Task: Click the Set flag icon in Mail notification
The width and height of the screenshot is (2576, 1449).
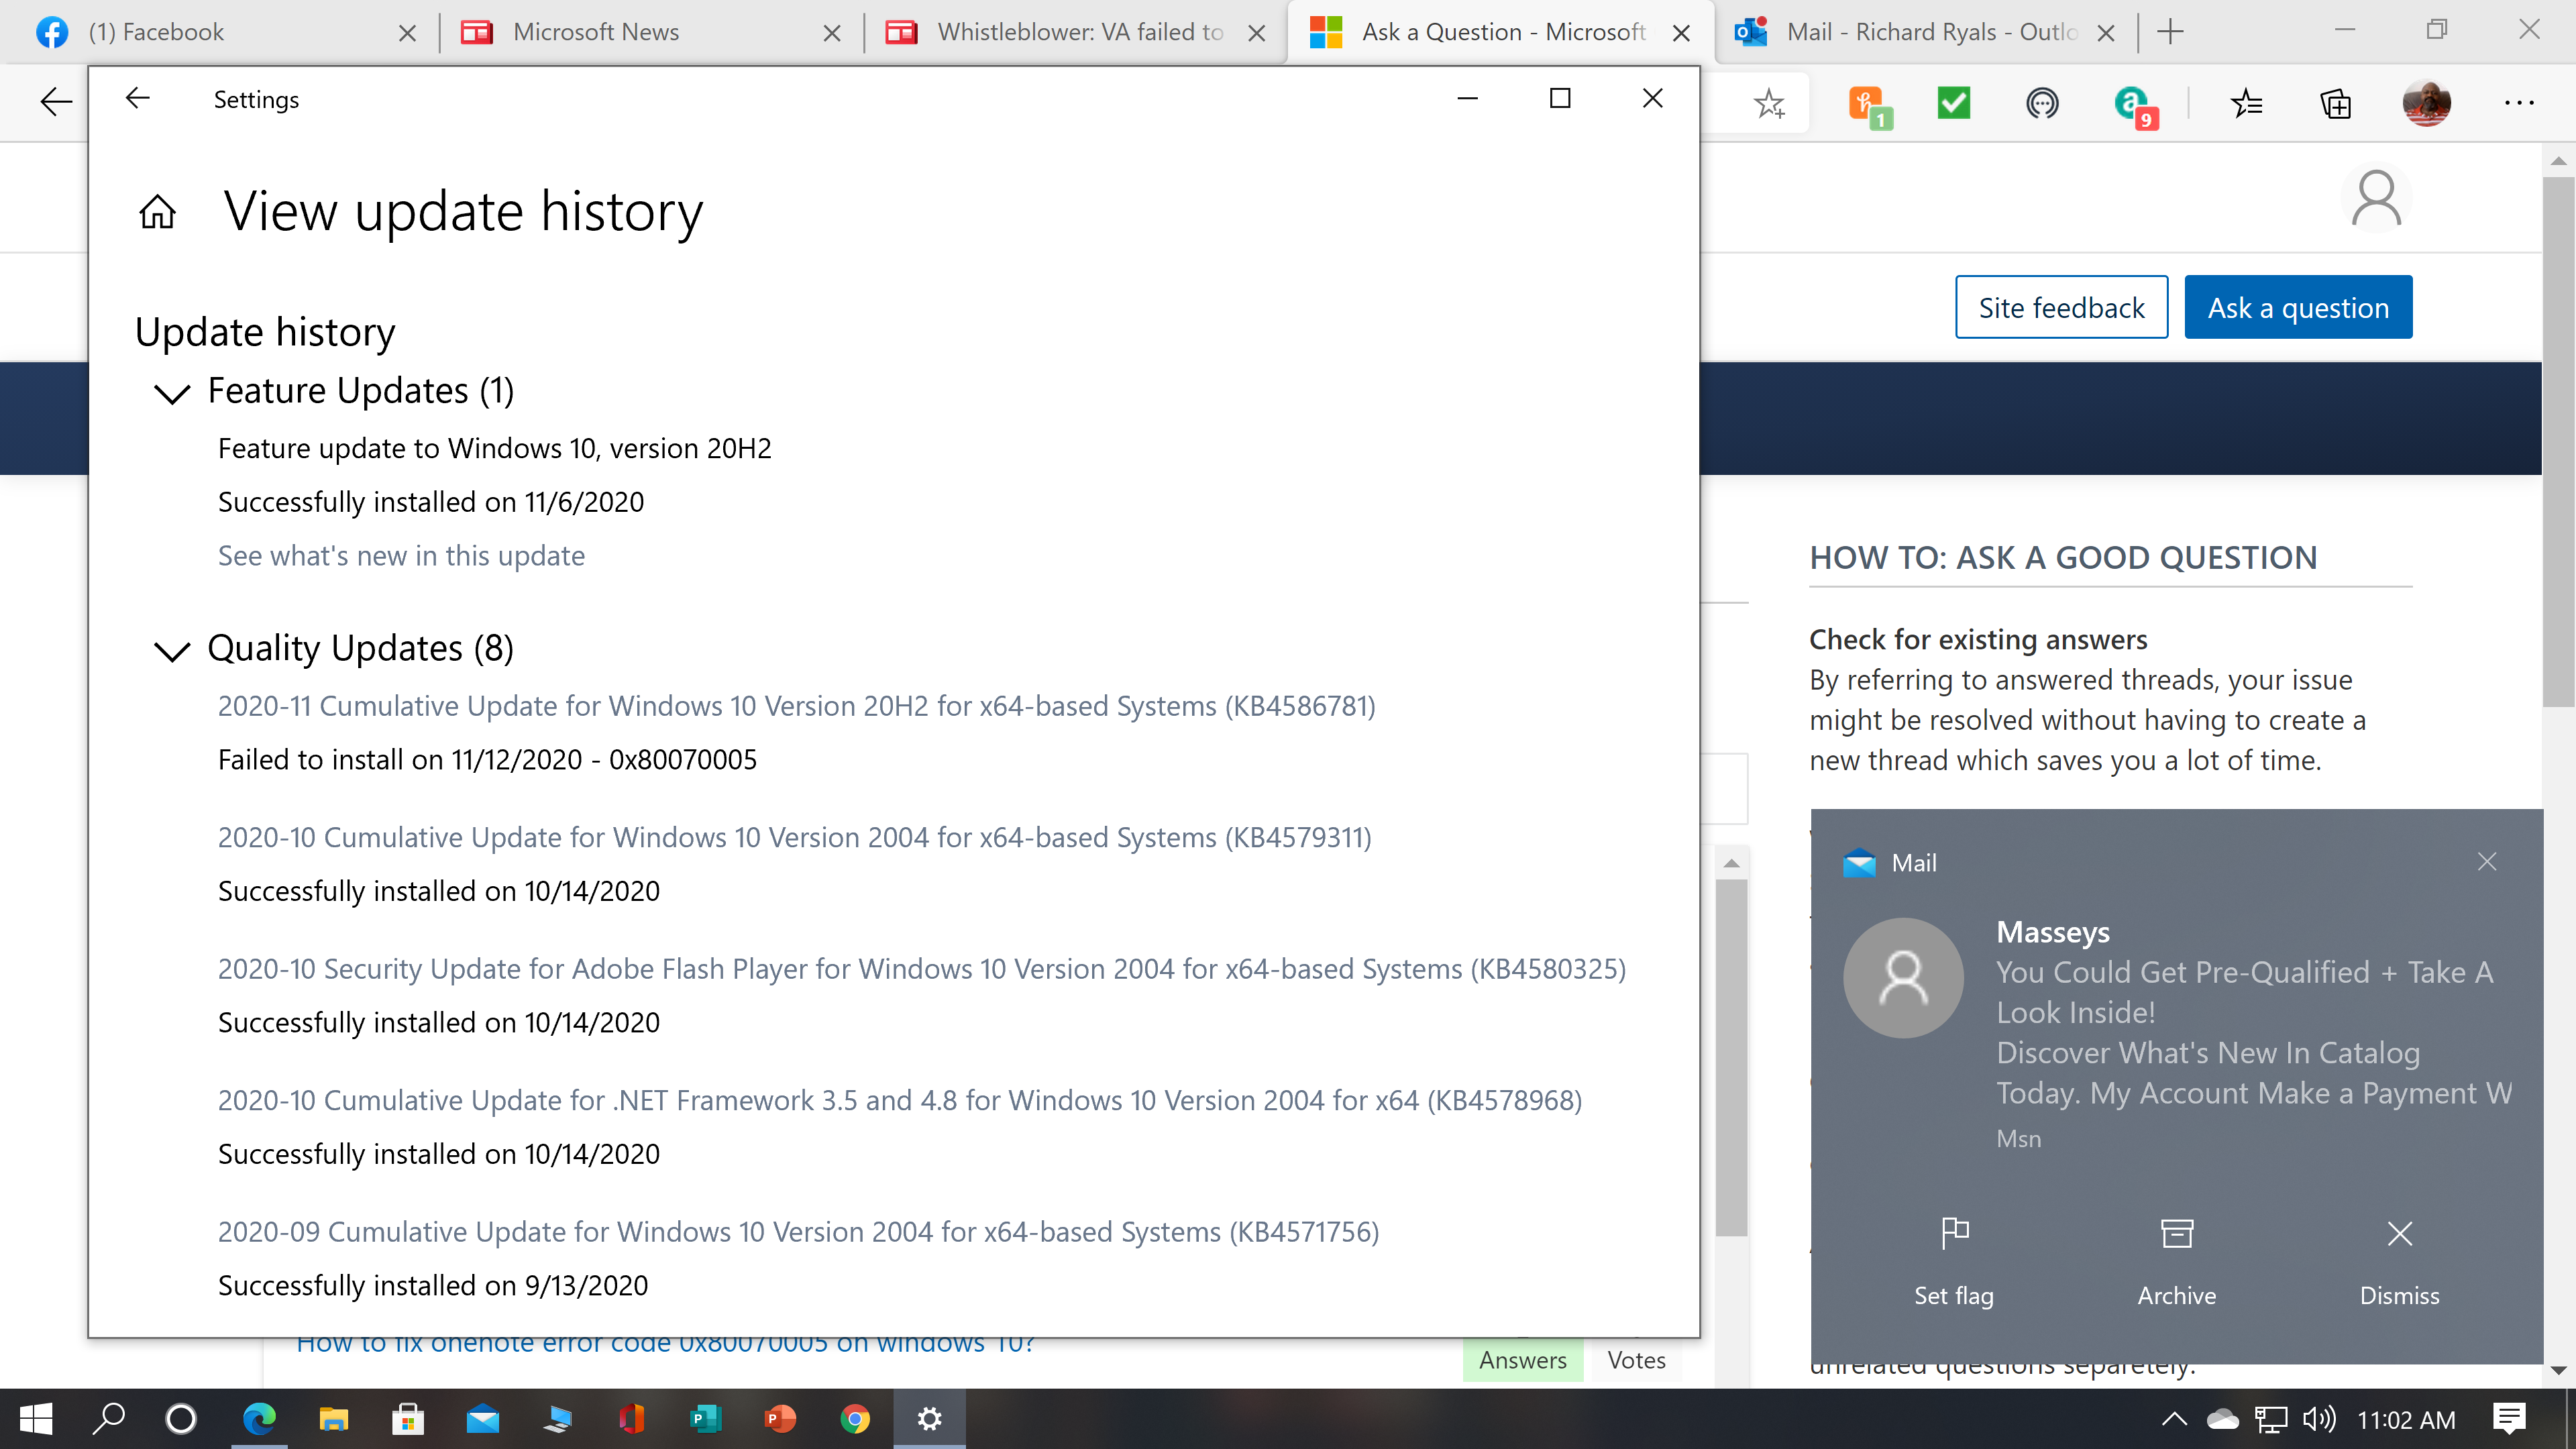Action: 1954,1234
